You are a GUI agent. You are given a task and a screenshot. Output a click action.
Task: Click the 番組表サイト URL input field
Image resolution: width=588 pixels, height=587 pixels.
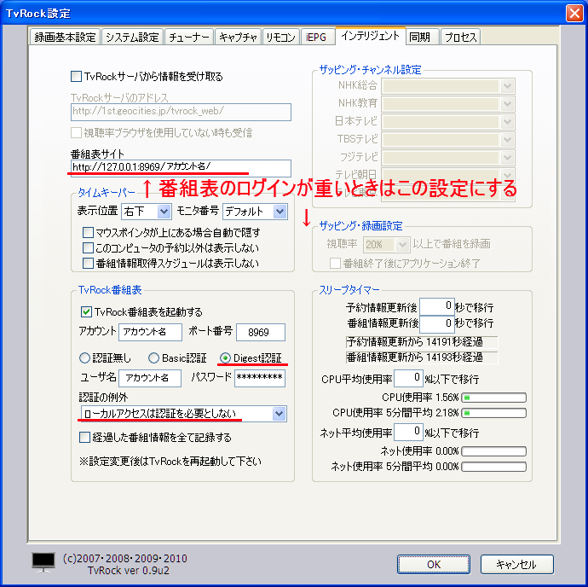pos(181,168)
